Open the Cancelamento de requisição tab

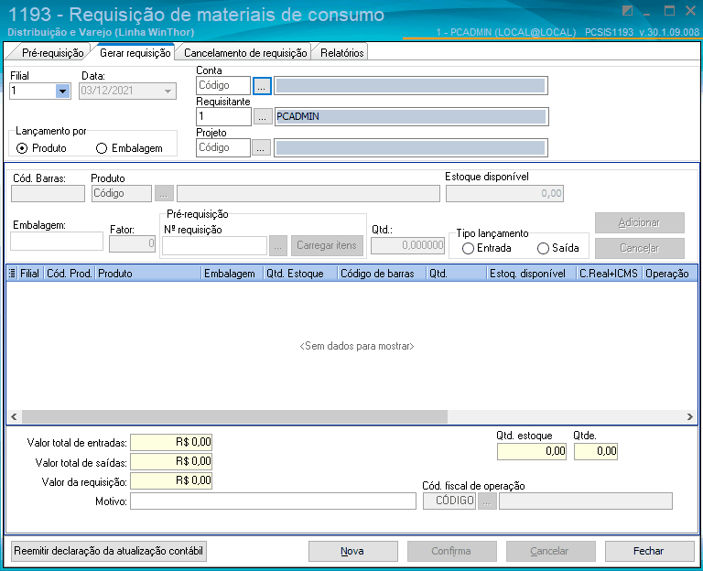(244, 53)
